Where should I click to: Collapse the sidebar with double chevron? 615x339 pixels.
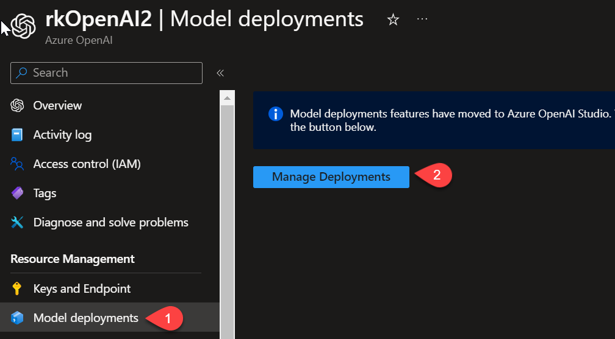click(220, 73)
